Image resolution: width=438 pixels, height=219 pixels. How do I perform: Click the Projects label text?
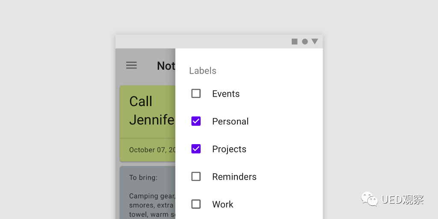pyautogui.click(x=229, y=149)
